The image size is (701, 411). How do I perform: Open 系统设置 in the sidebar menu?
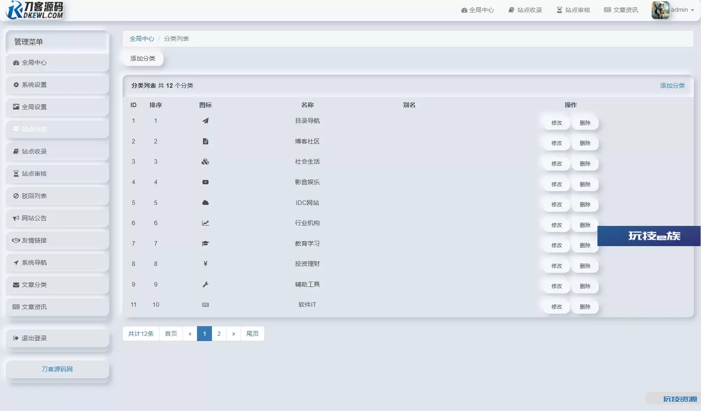click(34, 85)
